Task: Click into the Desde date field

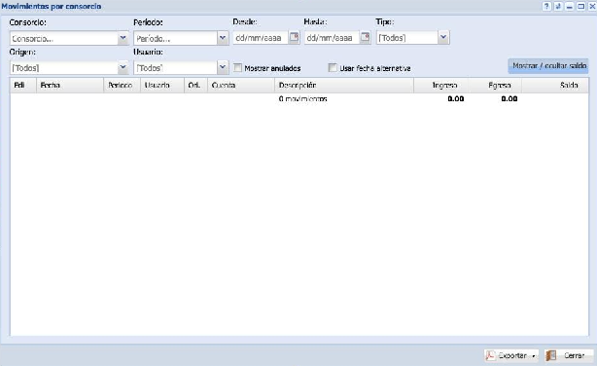Action: point(261,37)
